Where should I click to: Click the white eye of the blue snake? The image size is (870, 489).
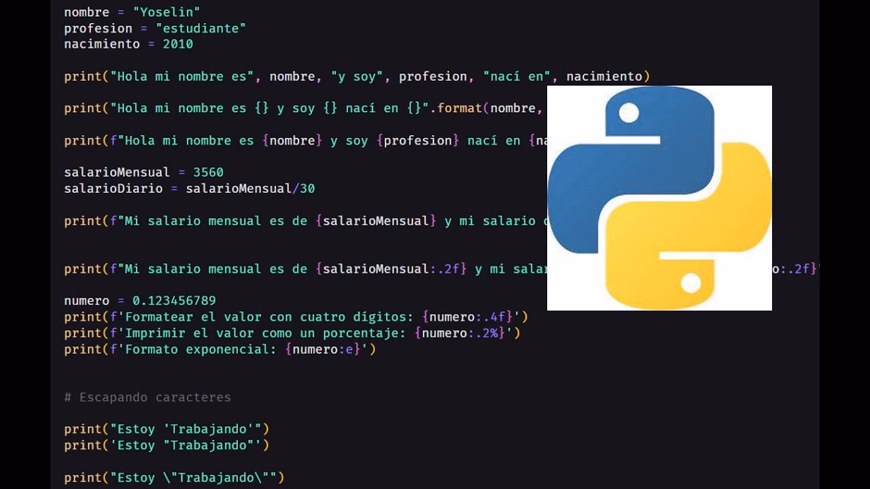point(627,112)
